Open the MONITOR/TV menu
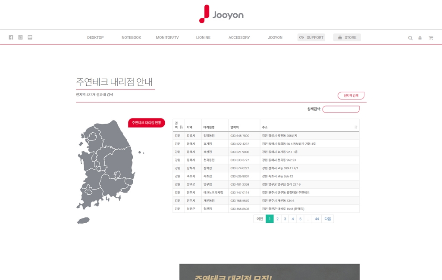The image size is (442, 280). [x=167, y=37]
